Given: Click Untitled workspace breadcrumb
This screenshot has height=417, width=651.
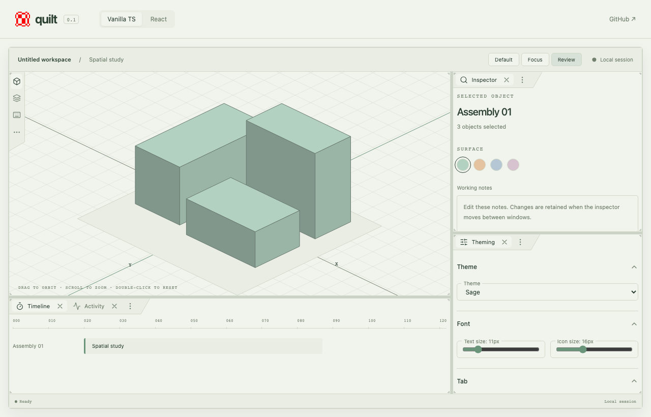Looking at the screenshot, I should tap(44, 59).
